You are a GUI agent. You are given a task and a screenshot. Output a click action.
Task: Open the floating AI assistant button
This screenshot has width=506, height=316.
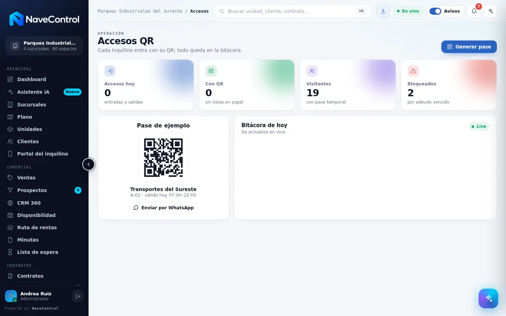coord(488,298)
